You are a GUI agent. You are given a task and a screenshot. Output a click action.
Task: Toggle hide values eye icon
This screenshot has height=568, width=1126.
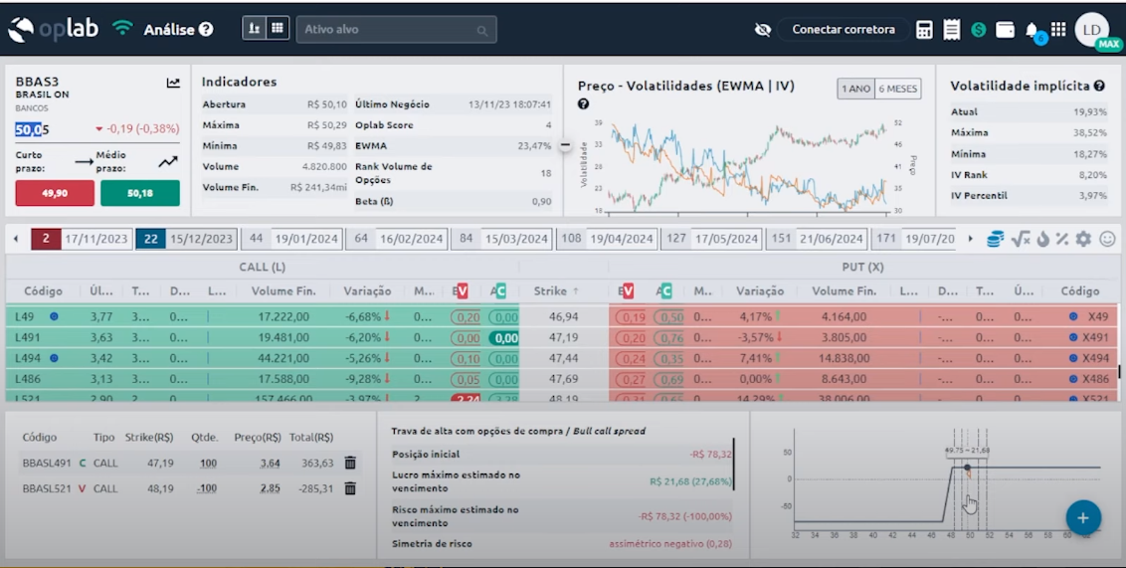[x=763, y=30]
